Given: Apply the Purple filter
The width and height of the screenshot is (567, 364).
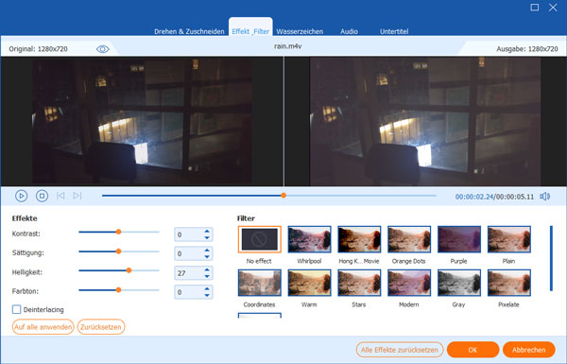Looking at the screenshot, I should [x=459, y=239].
